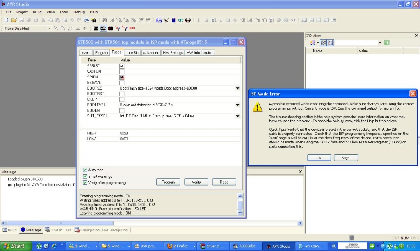This screenshot has width=420, height=251.
Task: Open the Project menu
Action: pyautogui.click(x=22, y=12)
